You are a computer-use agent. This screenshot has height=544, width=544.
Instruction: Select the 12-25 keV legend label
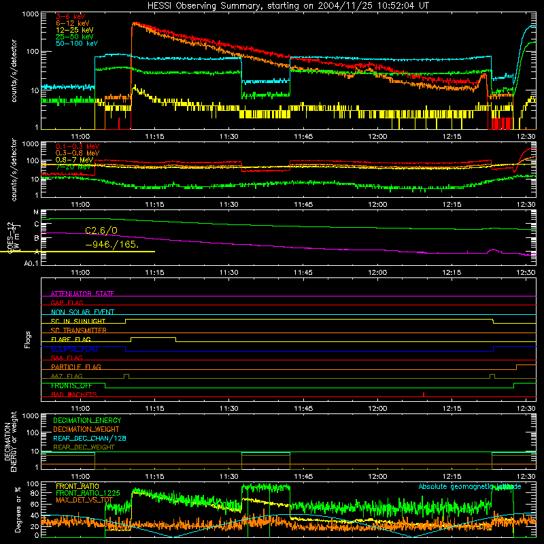point(75,30)
